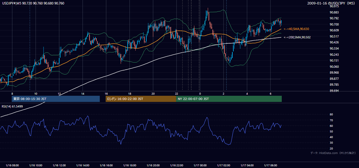Screen dimensions: 359x168
Task: Click the 1/17 02:00 time axis label
Action: (x=224, y=165)
